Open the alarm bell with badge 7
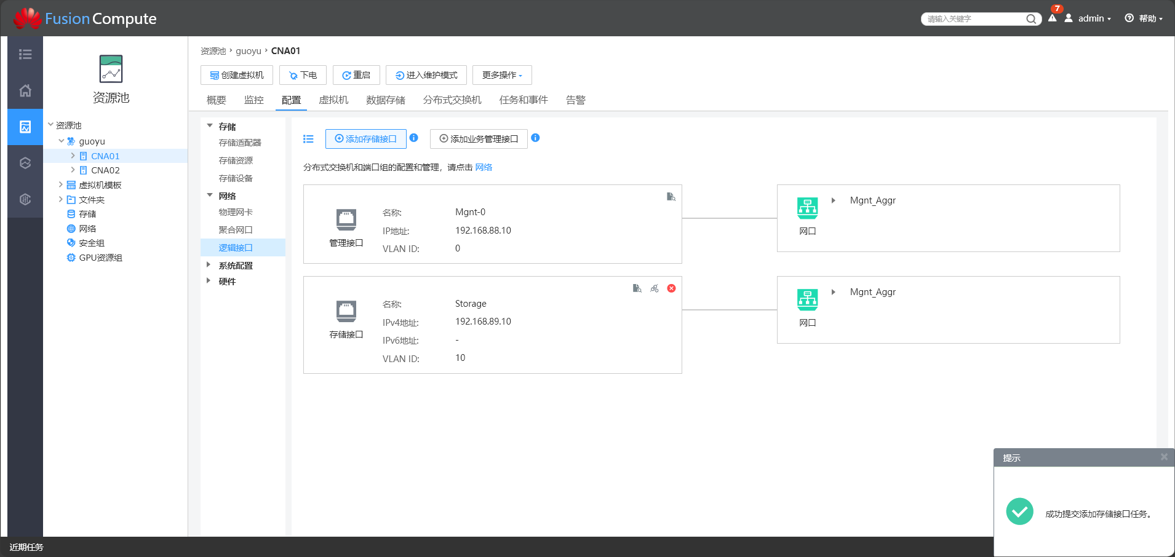This screenshot has width=1175, height=557. [x=1053, y=17]
